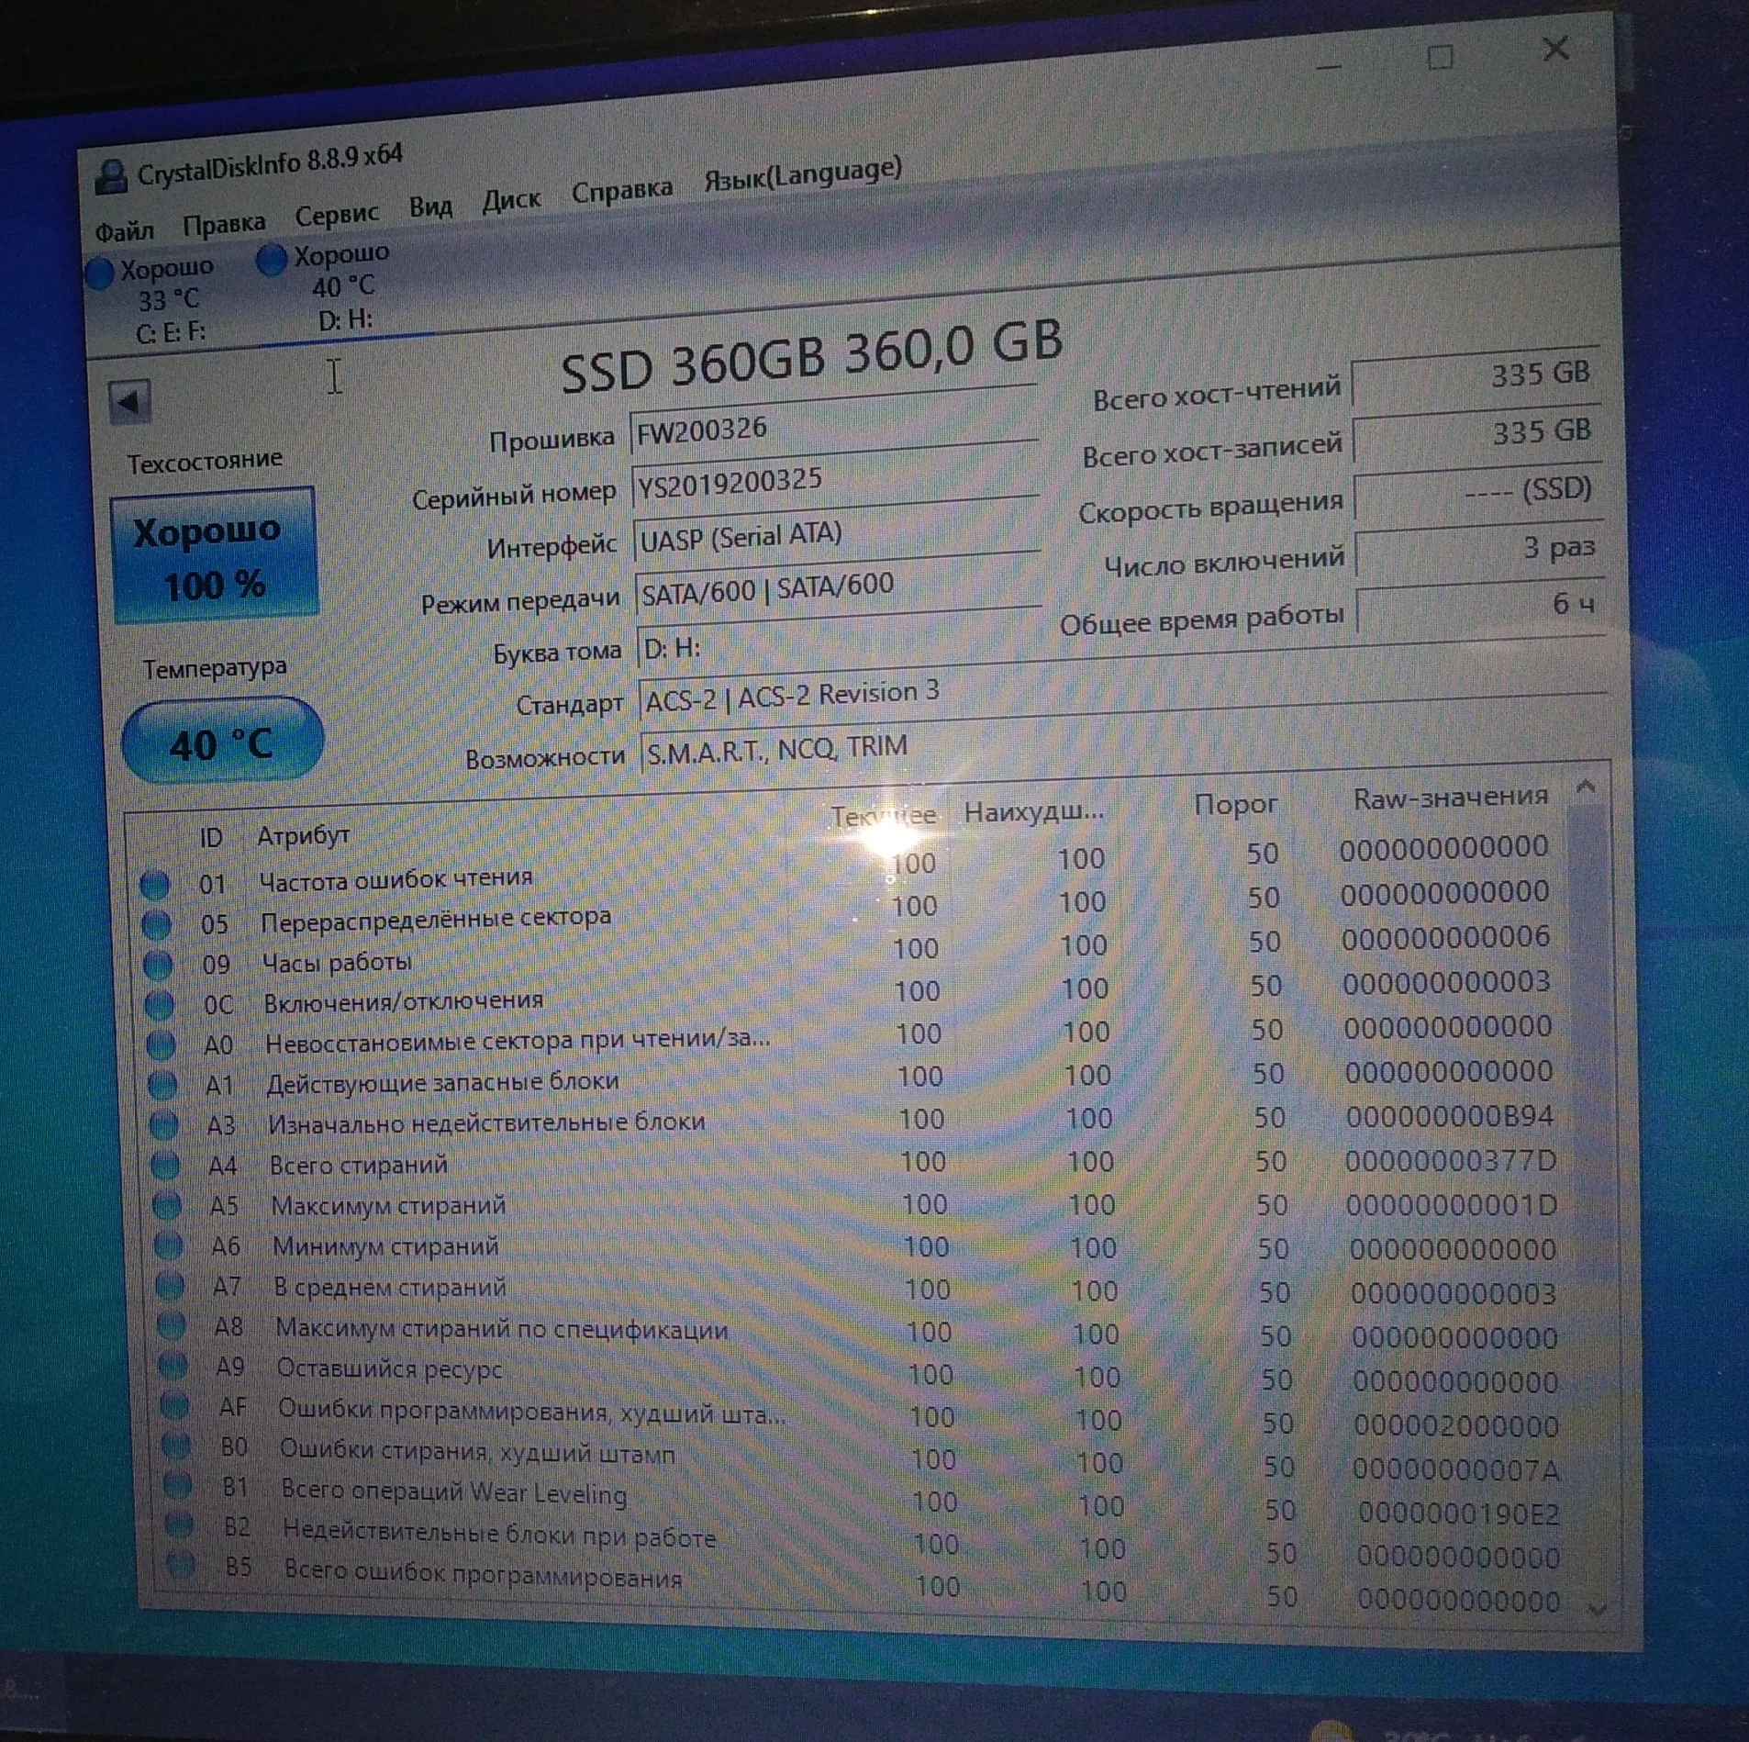Click the Общее время работы value 6 ч

1480,605
